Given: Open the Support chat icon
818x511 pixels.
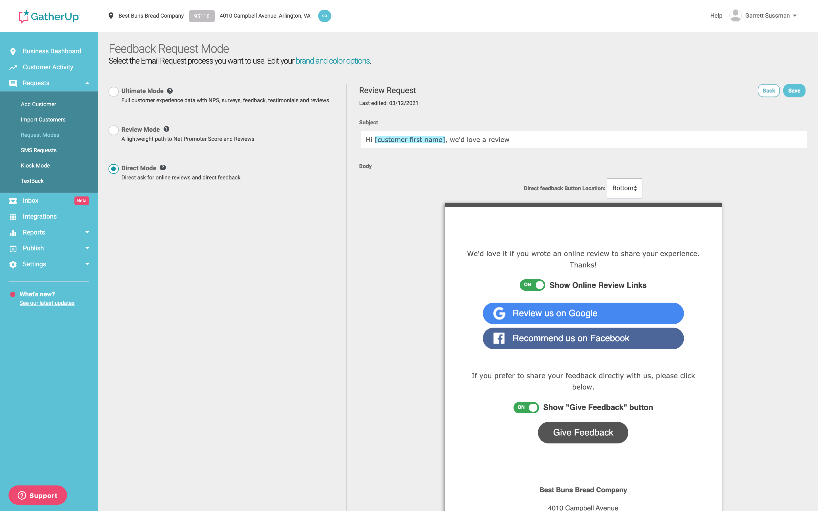Looking at the screenshot, I should [x=22, y=495].
